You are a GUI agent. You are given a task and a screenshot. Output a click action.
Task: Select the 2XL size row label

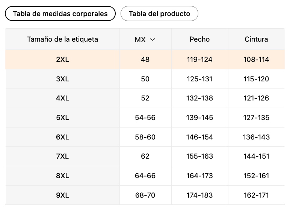(62, 60)
